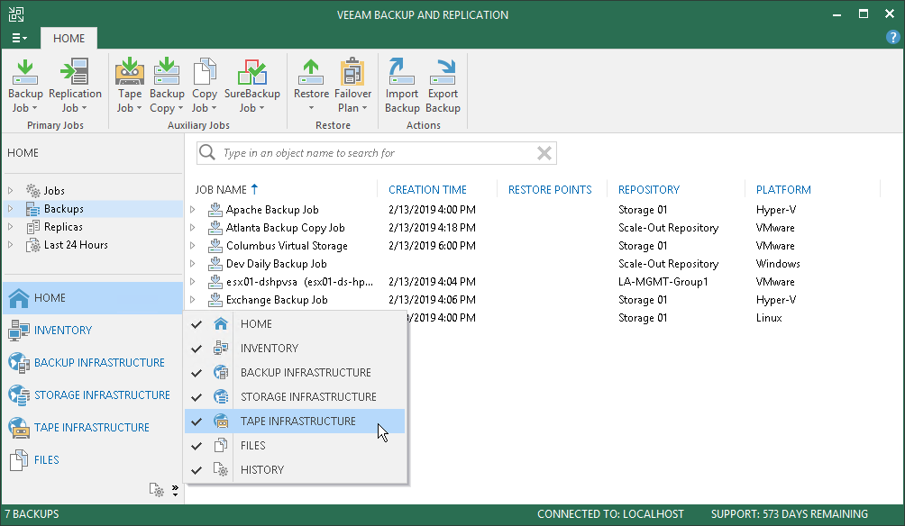
Task: Switch to the HOME ribbon tab
Action: point(69,39)
